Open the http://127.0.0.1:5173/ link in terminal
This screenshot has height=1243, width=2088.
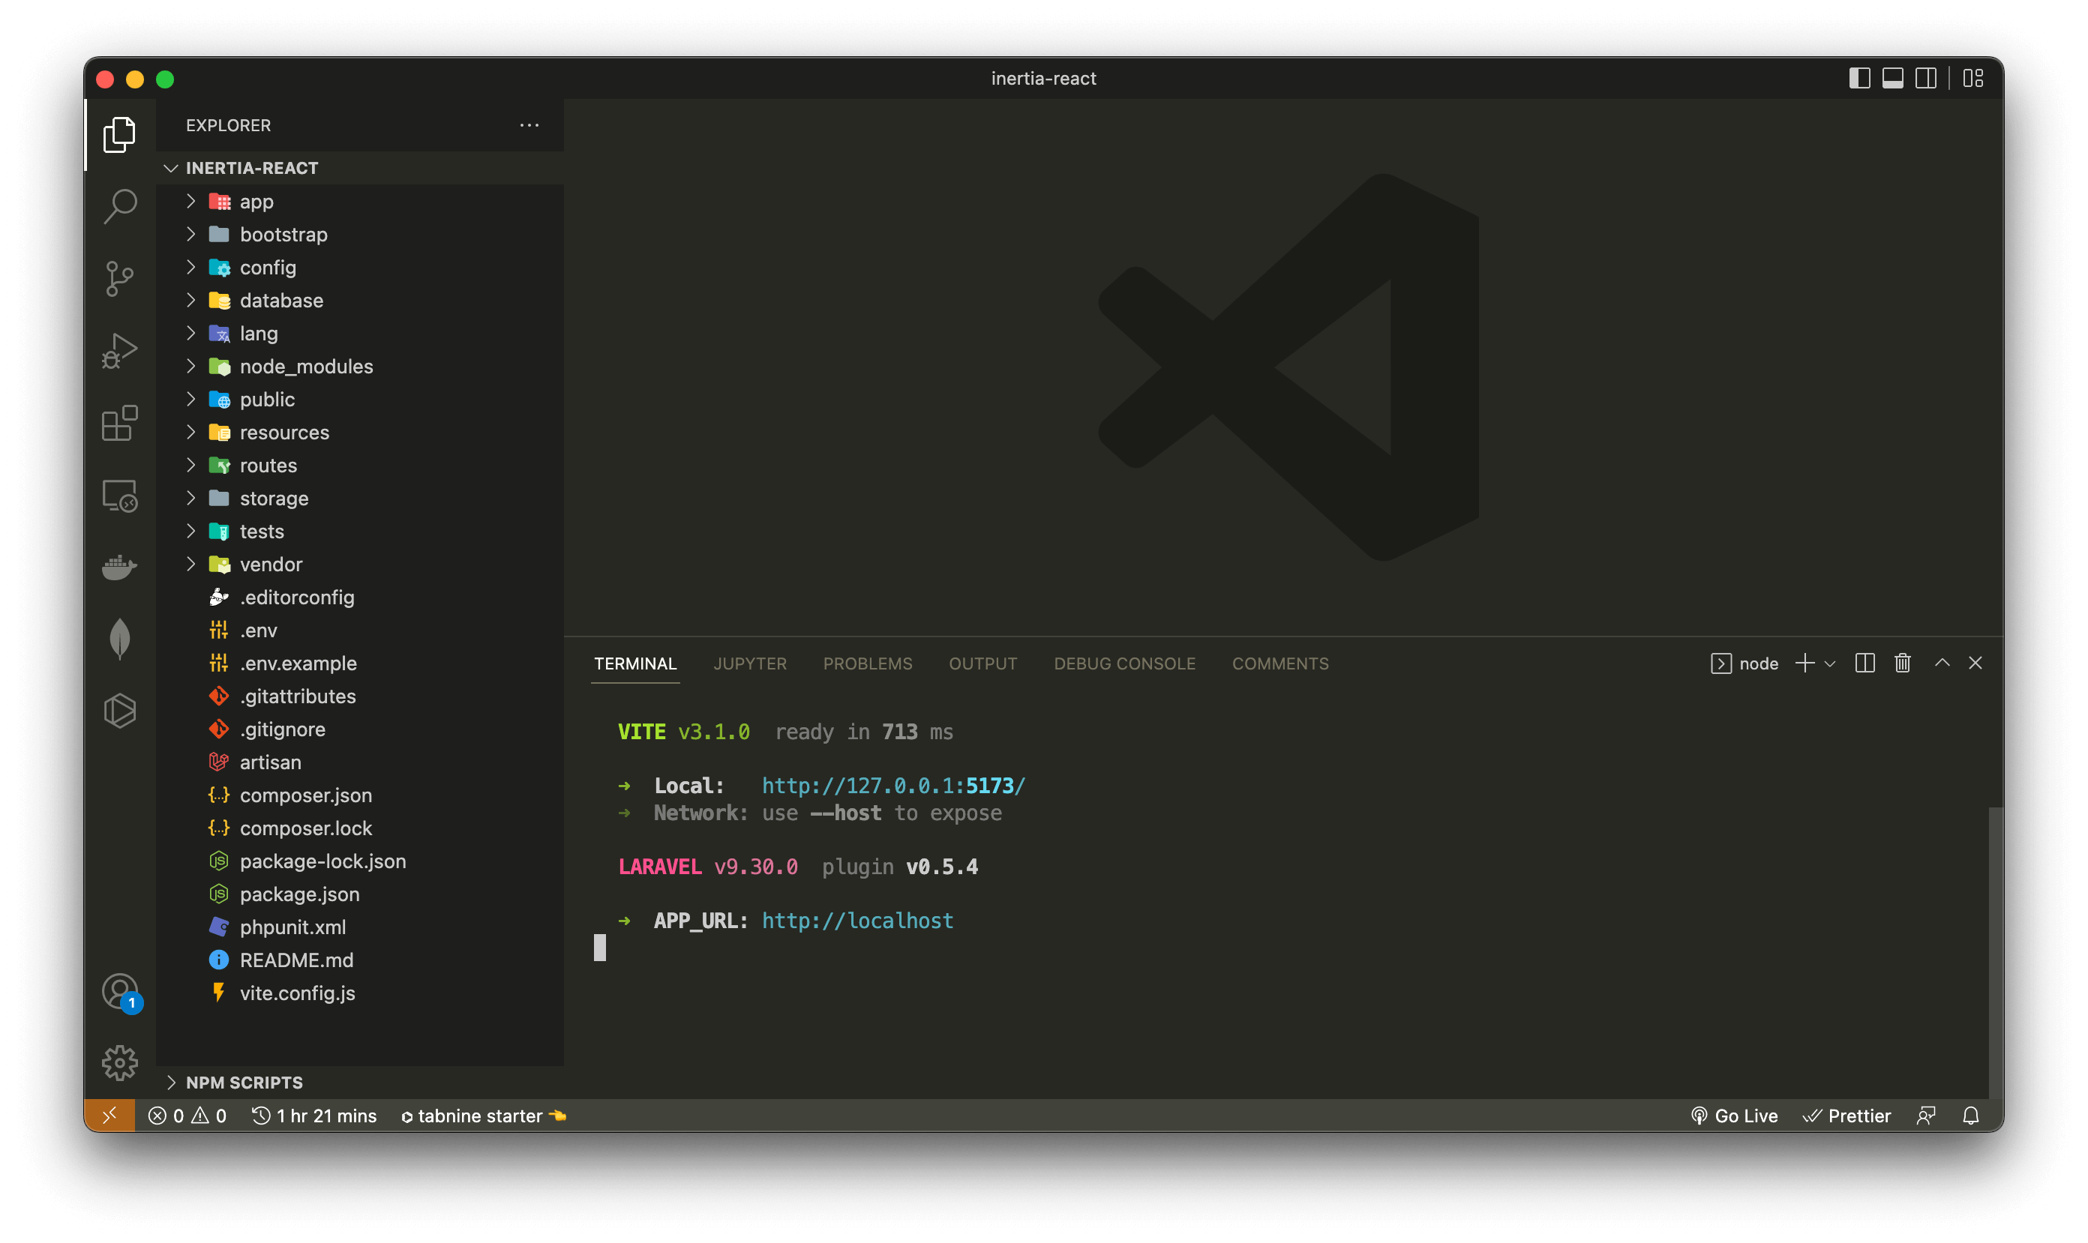point(893,786)
